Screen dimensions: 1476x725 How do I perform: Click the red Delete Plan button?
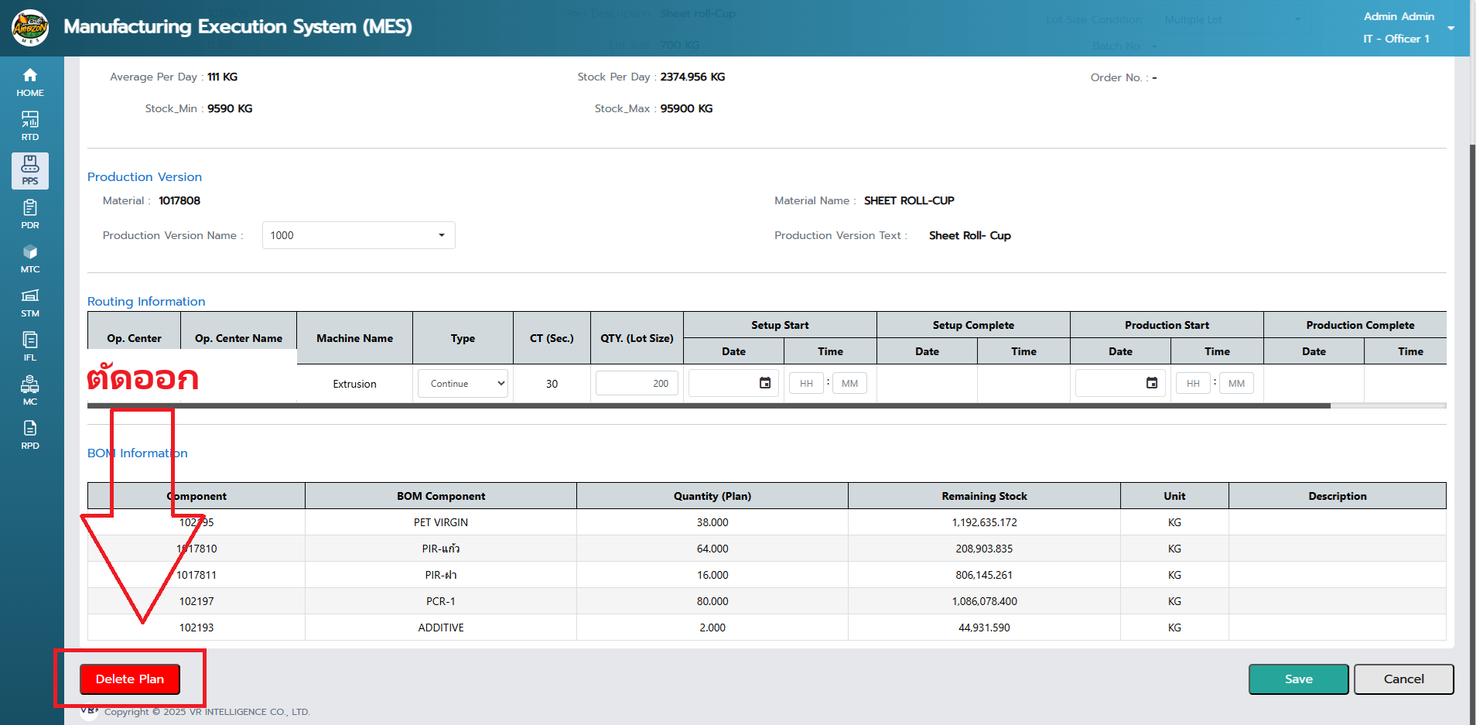(x=130, y=679)
